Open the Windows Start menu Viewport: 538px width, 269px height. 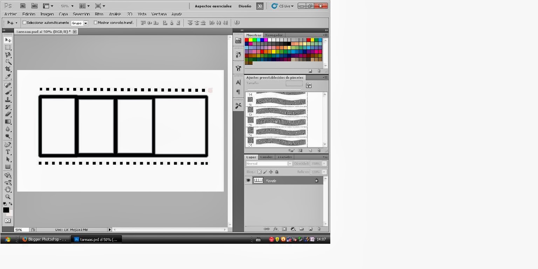tap(7, 239)
